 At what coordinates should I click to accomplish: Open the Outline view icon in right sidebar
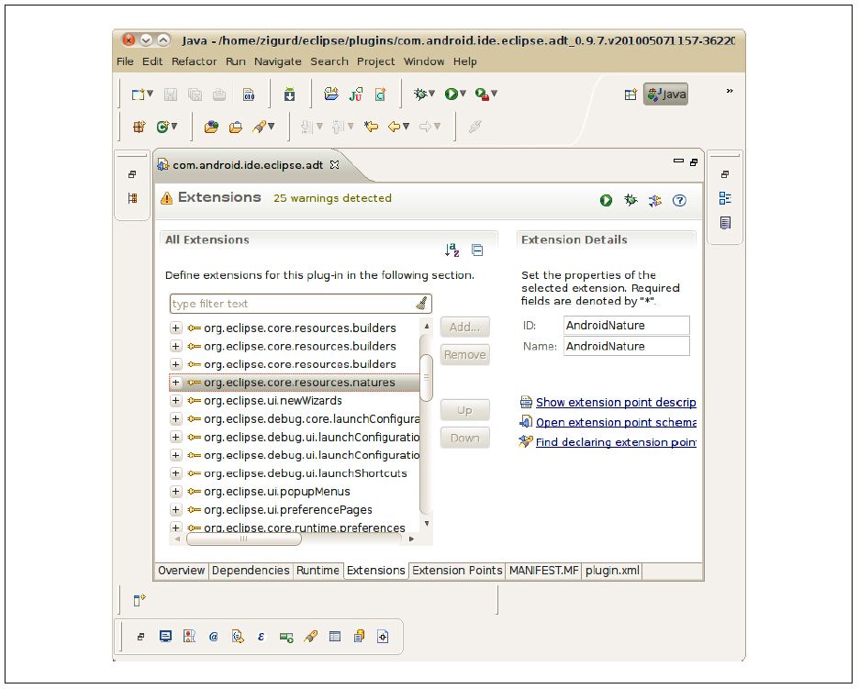725,198
